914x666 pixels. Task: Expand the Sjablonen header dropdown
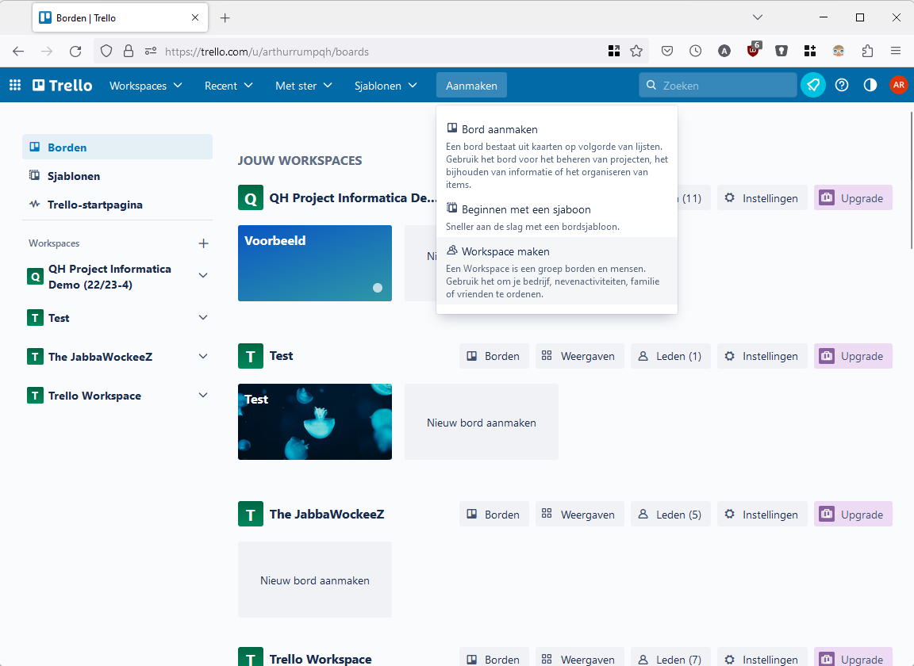pyautogui.click(x=386, y=86)
